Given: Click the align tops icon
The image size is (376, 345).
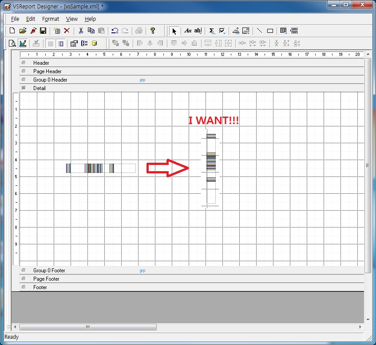Looking at the screenshot, I should pos(174,43).
